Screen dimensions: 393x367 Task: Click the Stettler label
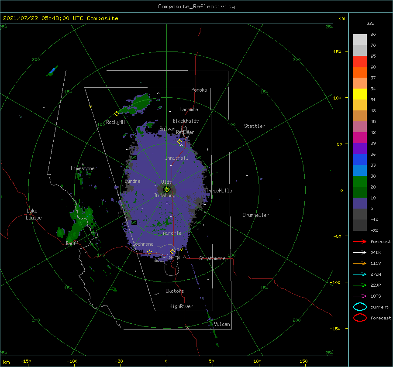255,126
